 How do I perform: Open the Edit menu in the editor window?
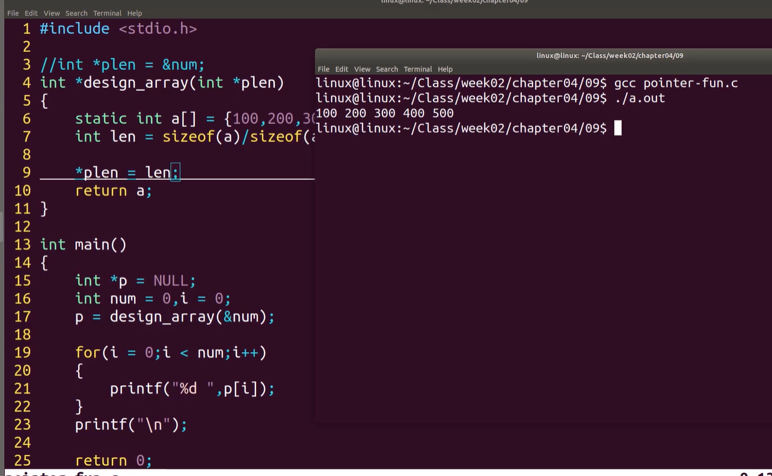pyautogui.click(x=31, y=13)
